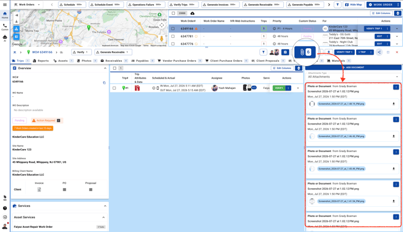Select checkbox for work order 6347781
Viewport: 403px width, 232px height.
173,36
